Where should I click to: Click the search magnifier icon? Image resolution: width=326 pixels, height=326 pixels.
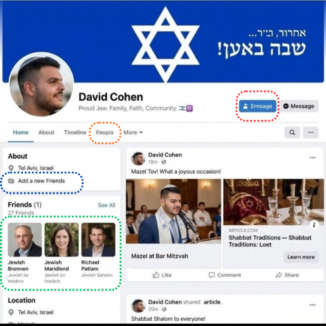click(x=292, y=132)
